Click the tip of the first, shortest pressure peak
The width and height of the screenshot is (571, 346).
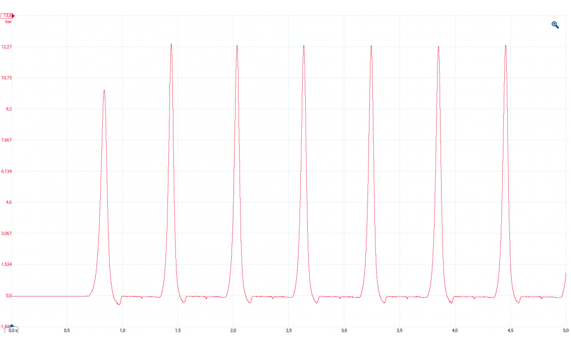click(x=104, y=90)
